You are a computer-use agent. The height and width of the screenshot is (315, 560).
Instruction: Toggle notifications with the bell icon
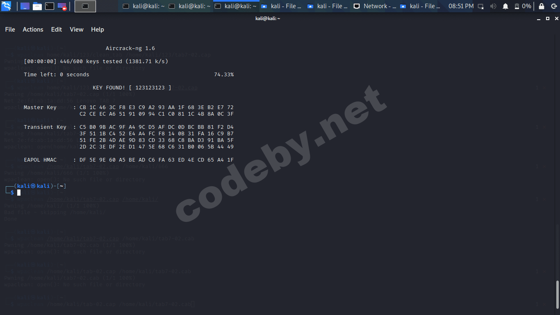(x=505, y=6)
